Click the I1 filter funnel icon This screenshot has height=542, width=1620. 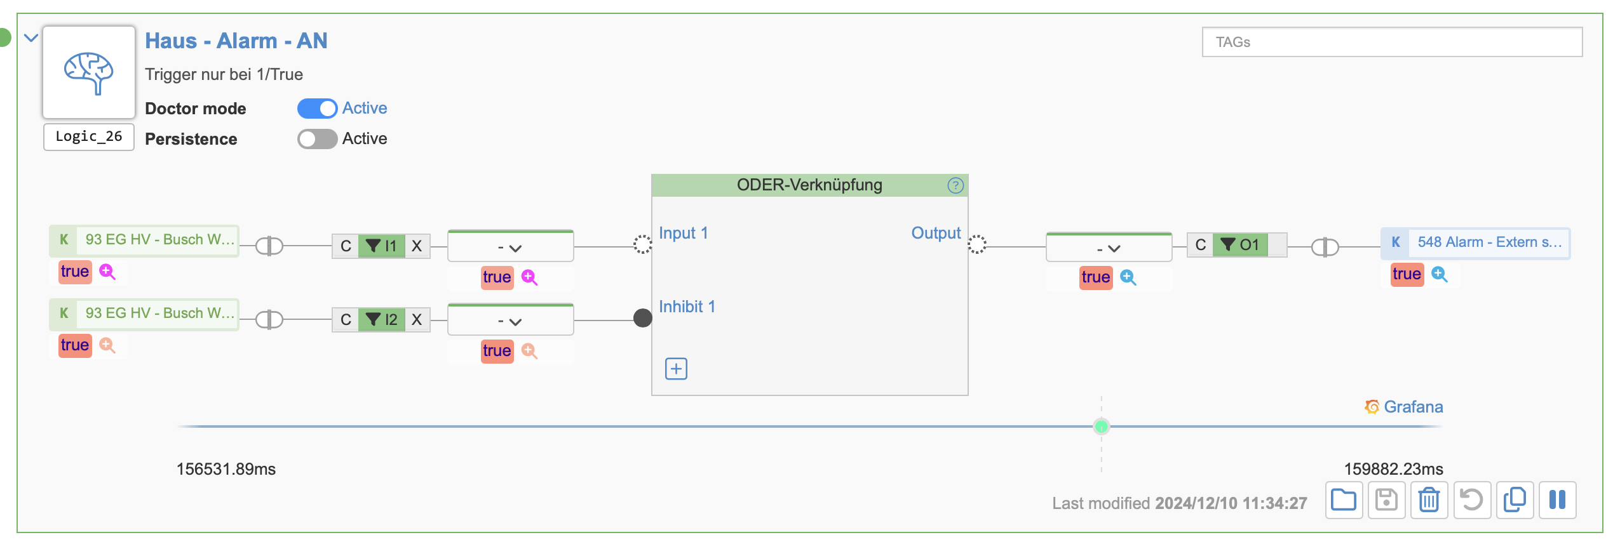pos(374,246)
